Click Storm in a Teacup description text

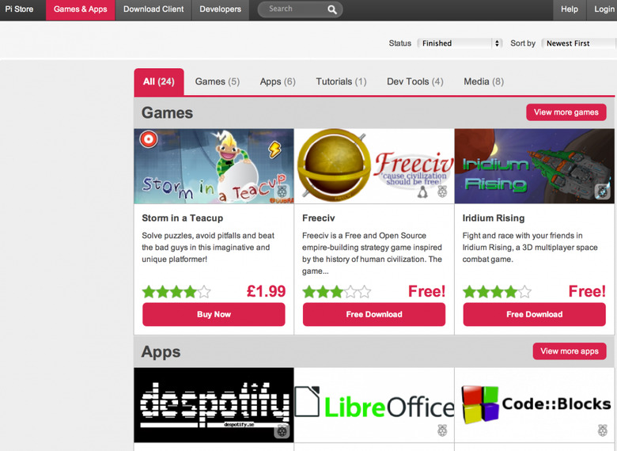point(208,248)
